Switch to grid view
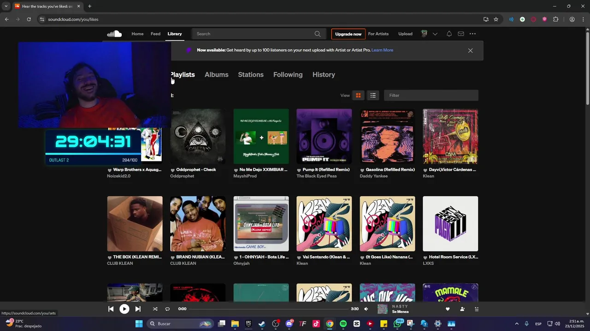This screenshot has height=331, width=590. click(358, 95)
